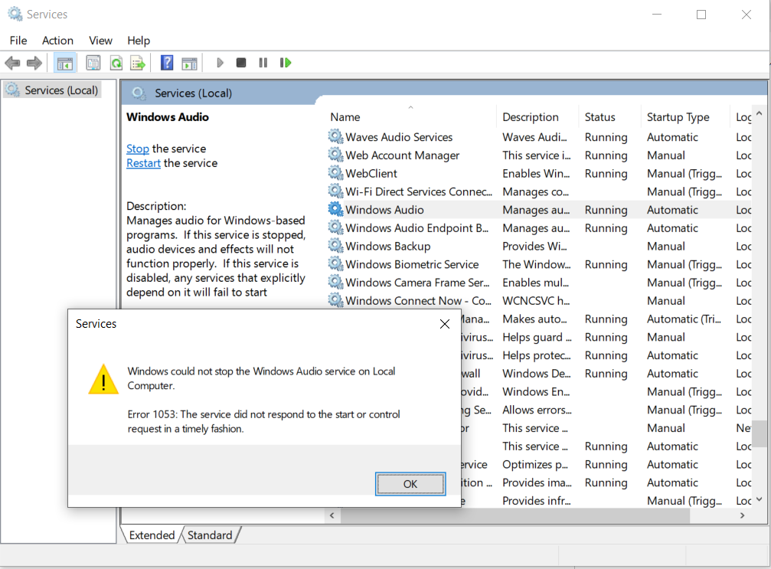771x569 pixels.
Task: Click gear icon of Windows Audio Endpoint Builder
Action: [335, 227]
